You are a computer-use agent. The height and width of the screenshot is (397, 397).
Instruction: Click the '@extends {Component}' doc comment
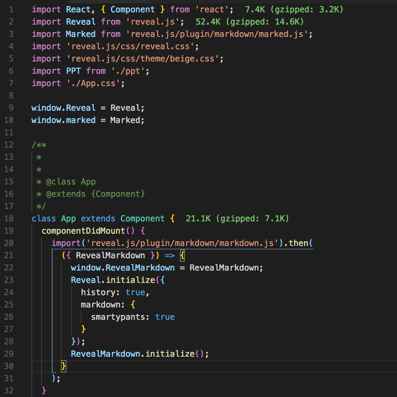coord(95,194)
